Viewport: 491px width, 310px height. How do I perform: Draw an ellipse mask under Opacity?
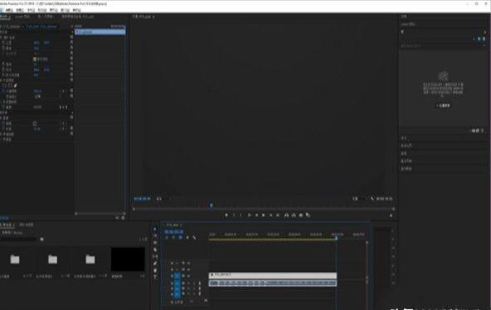(4, 85)
